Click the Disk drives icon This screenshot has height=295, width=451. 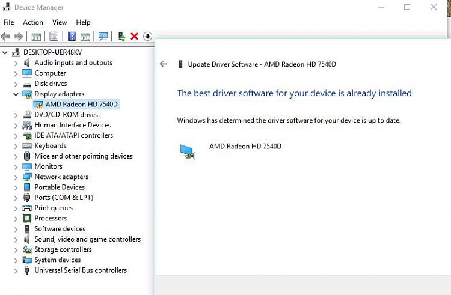coord(27,85)
